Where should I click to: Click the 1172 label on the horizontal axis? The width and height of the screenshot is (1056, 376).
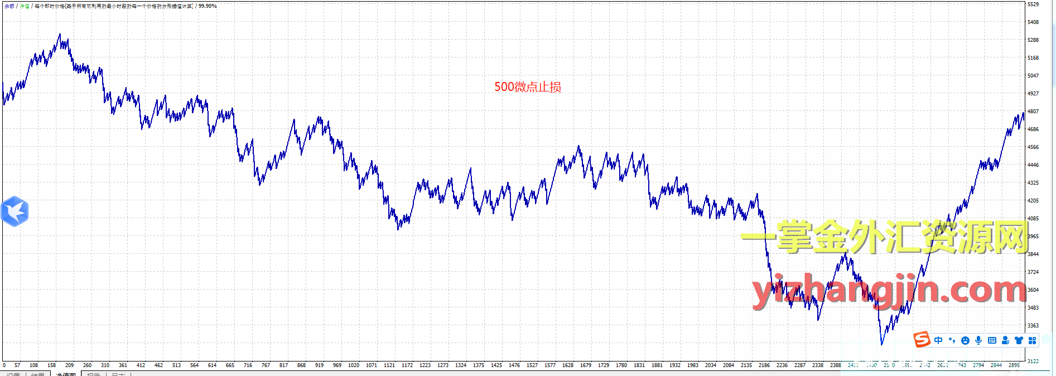point(407,365)
